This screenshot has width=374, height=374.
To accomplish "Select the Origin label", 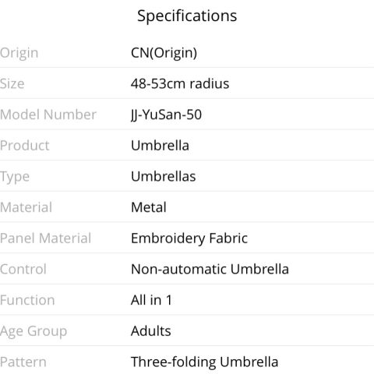I will (x=19, y=54).
